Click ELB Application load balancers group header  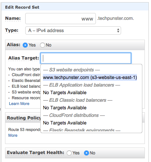[81, 85]
